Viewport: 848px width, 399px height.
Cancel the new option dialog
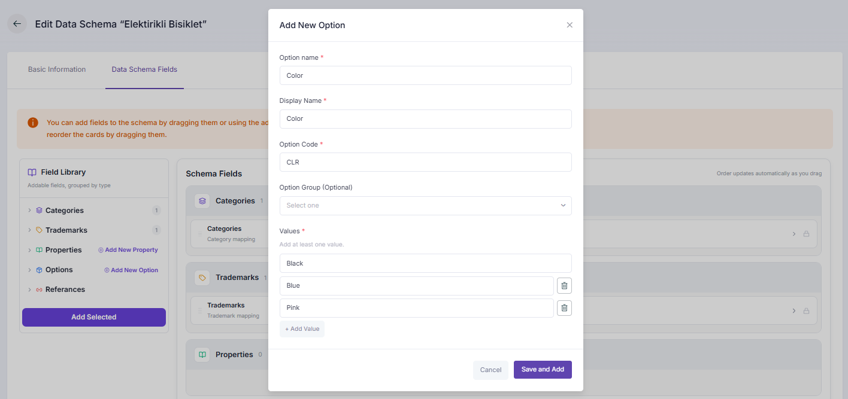point(490,370)
